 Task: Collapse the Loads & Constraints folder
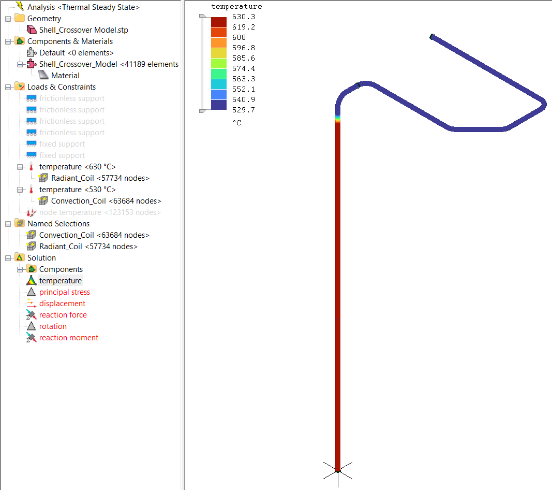(8, 87)
